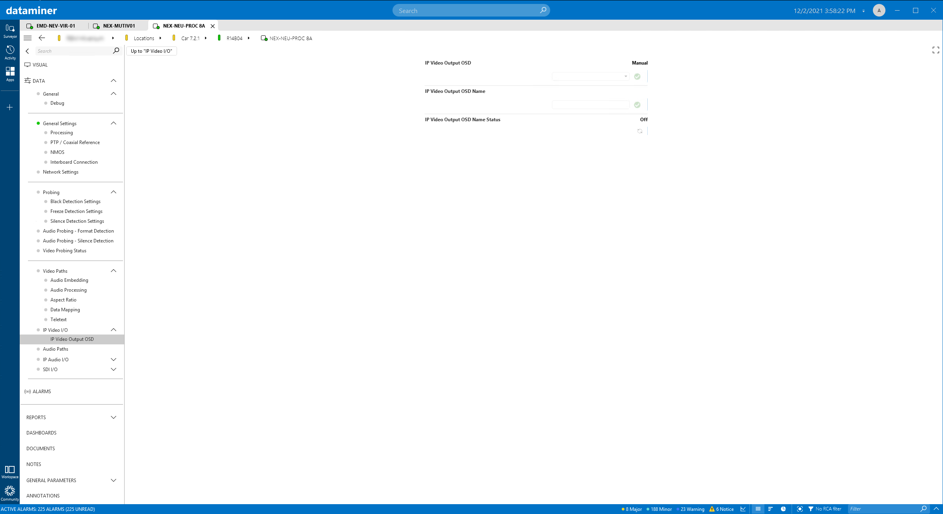This screenshot has width=943, height=514.
Task: Click the Notice warning triangle icon
Action: coord(712,509)
